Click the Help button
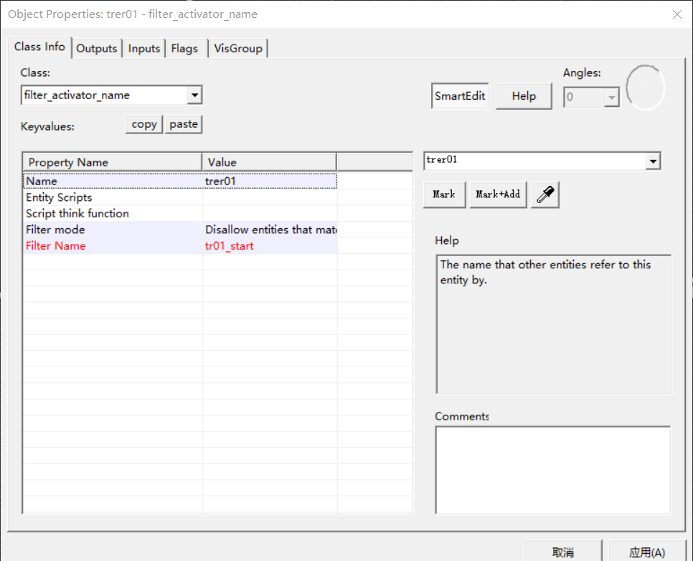 pyautogui.click(x=524, y=96)
